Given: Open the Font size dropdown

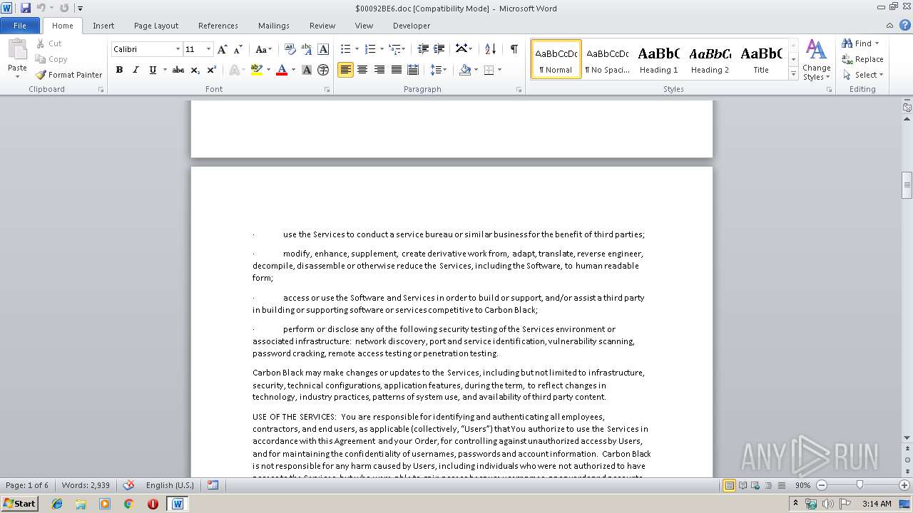Looking at the screenshot, I should point(209,49).
